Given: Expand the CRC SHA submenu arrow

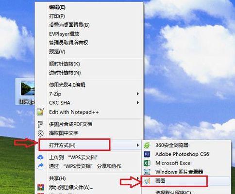Looking at the screenshot, I should pyautogui.click(x=138, y=103).
